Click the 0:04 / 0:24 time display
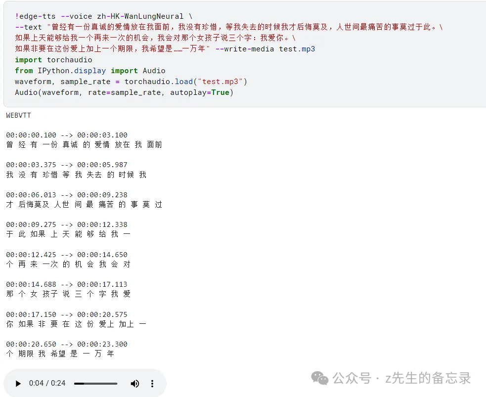Viewport: 486px width, 397px height. tap(47, 383)
